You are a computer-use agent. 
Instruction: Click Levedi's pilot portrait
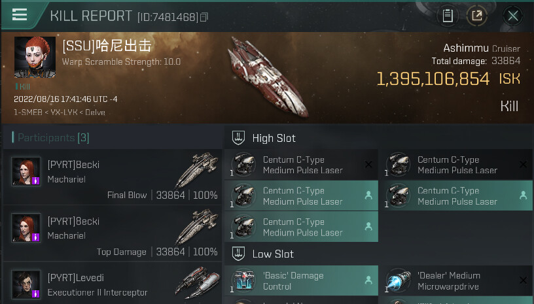pos(26,284)
